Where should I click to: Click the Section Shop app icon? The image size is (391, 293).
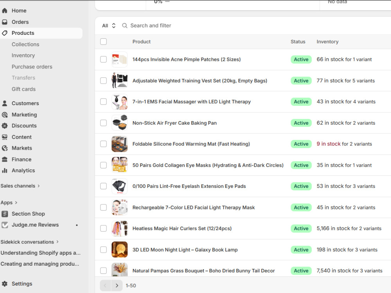point(5,214)
